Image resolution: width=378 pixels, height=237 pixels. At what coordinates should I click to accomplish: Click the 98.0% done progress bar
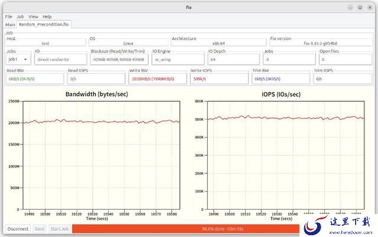[185, 229]
